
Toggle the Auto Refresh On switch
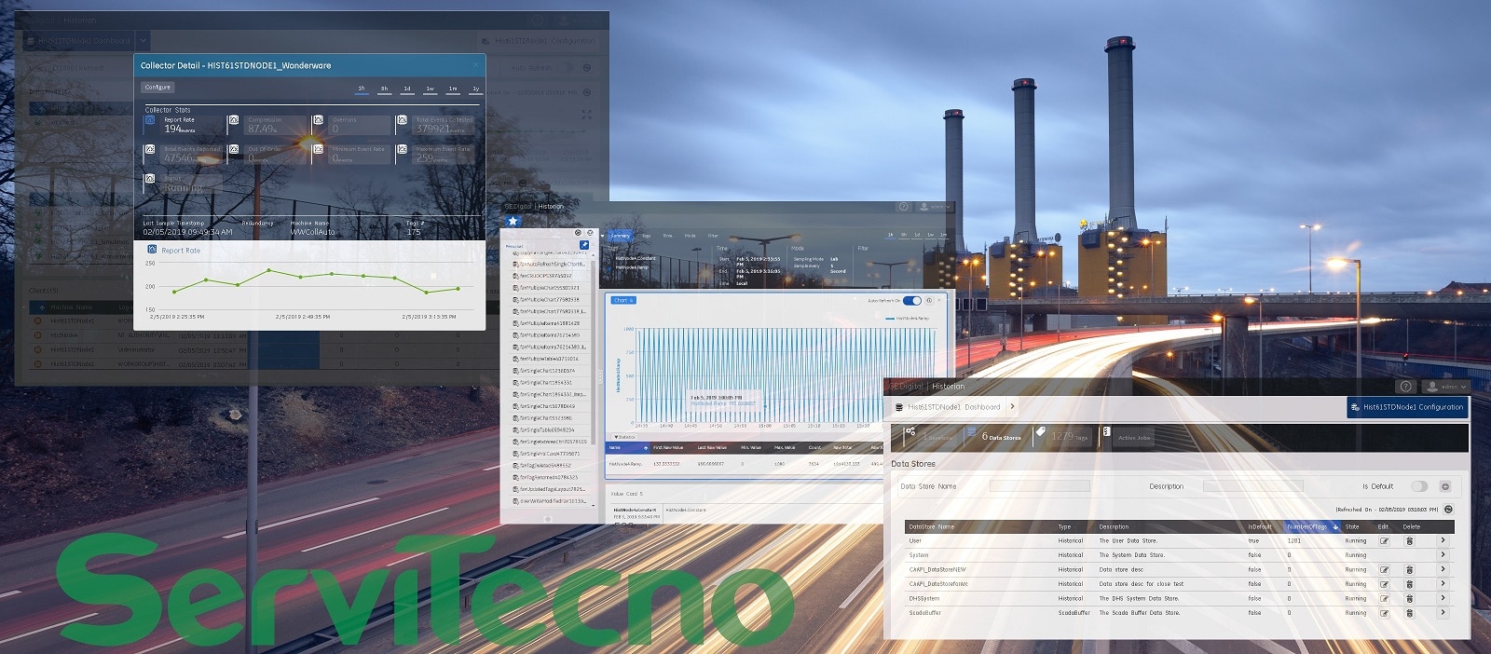(x=912, y=301)
